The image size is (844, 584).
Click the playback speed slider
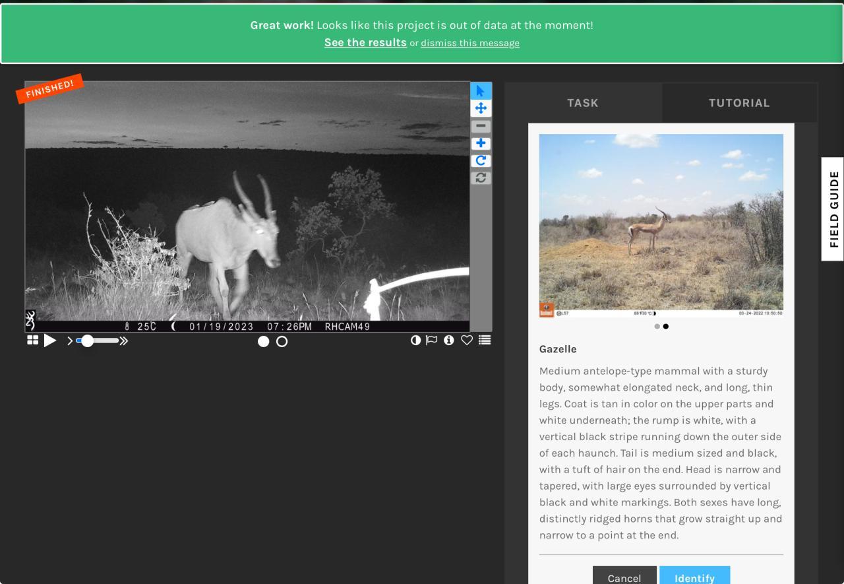coord(99,341)
